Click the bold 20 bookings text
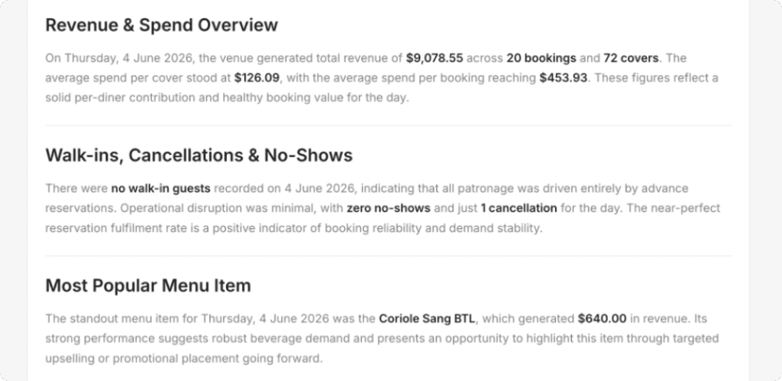Screen dimensions: 782x381 (x=541, y=58)
